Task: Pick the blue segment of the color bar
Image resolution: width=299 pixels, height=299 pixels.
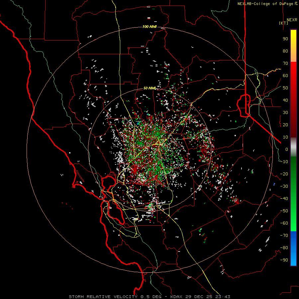Action: point(293,249)
